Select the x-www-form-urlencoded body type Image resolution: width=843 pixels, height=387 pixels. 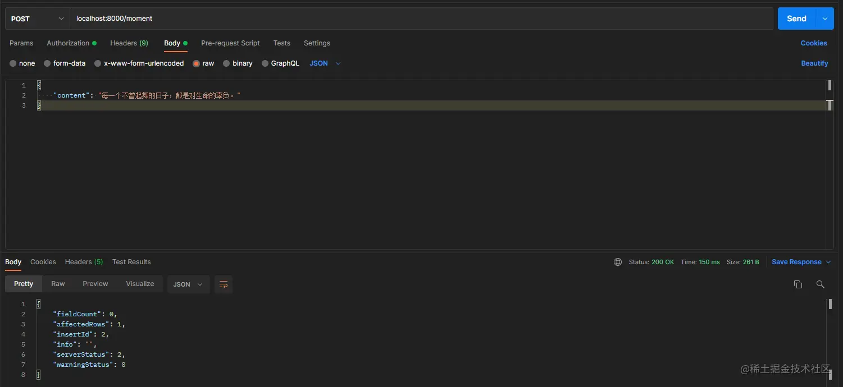click(x=139, y=63)
